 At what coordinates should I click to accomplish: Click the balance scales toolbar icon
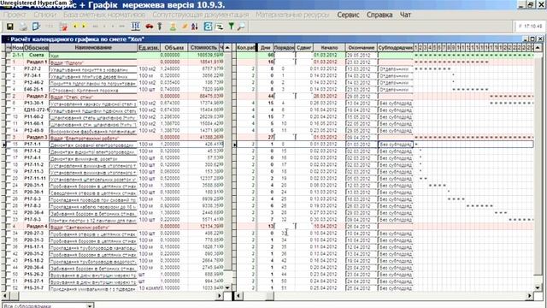pyautogui.click(x=135, y=27)
